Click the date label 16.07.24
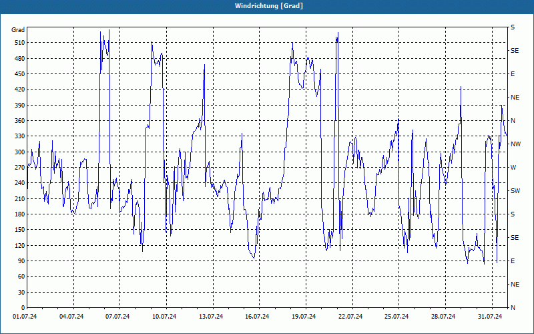 [257, 317]
